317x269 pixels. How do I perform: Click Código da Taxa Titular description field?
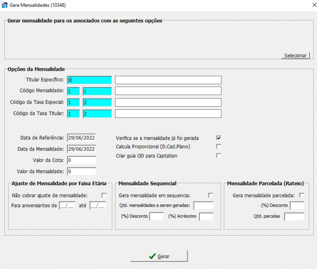[168, 113]
